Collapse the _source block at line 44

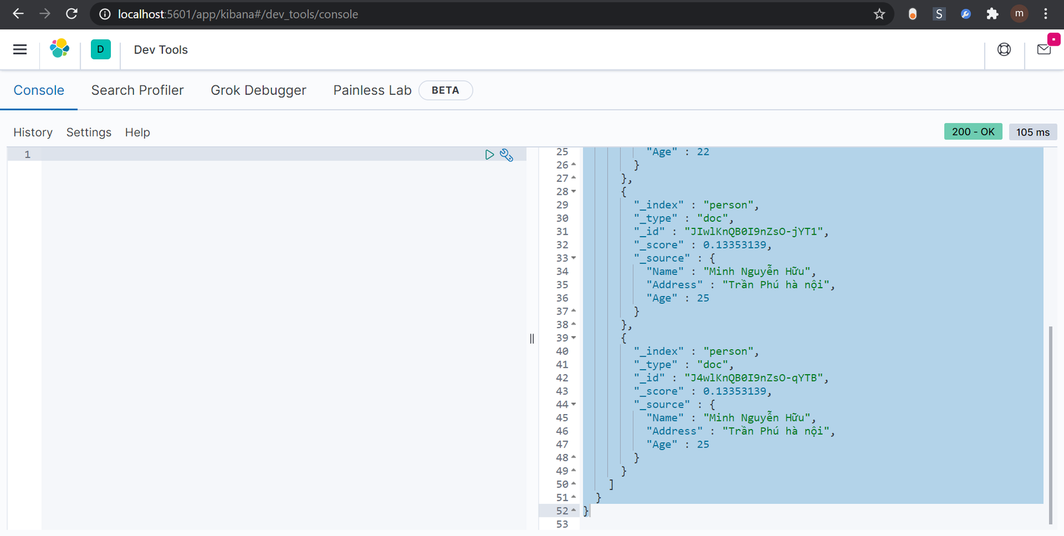click(573, 404)
